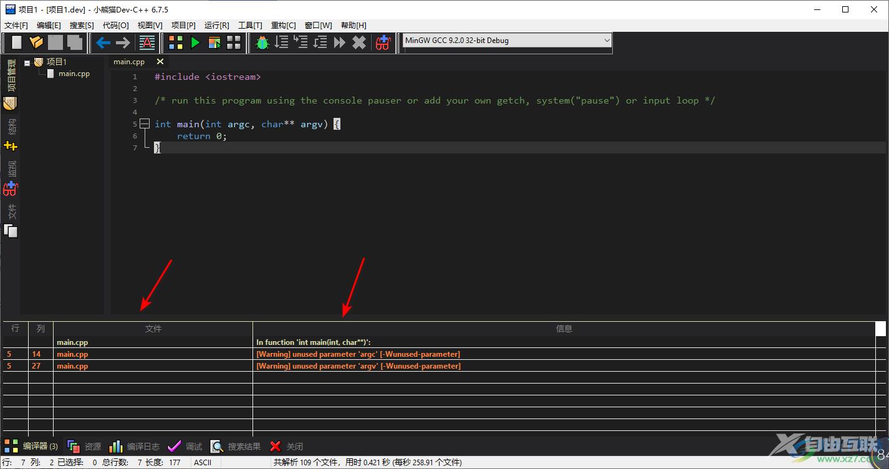Click the Compile and Run icon

point(214,42)
